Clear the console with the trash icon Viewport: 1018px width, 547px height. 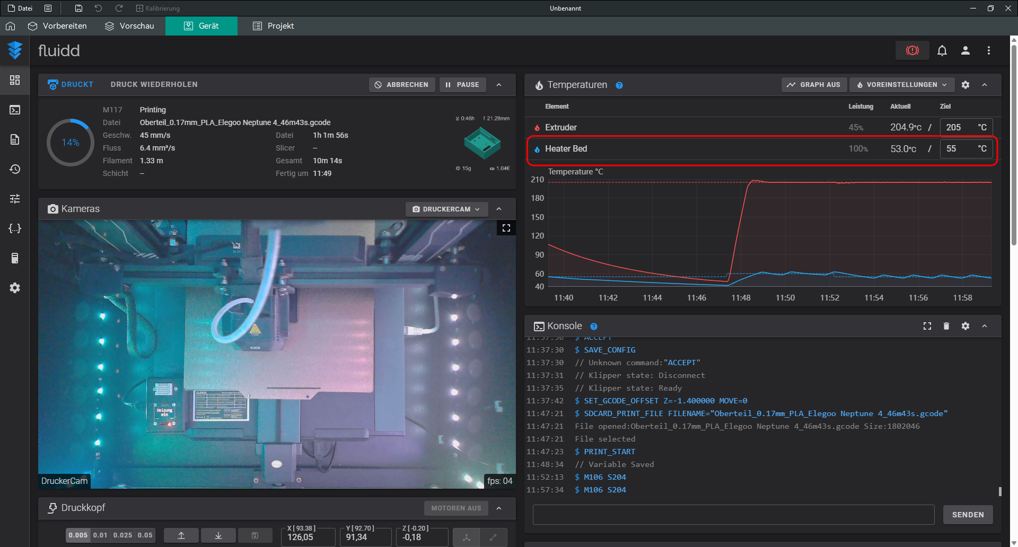pos(946,326)
